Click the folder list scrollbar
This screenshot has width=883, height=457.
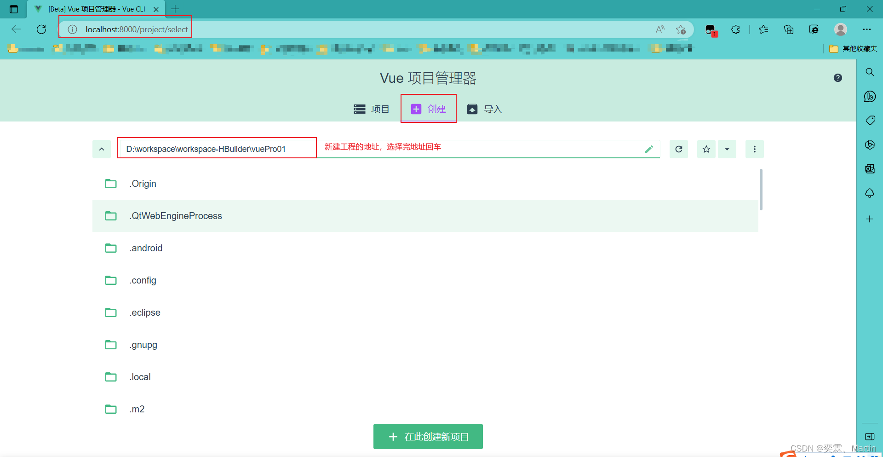tap(761, 190)
